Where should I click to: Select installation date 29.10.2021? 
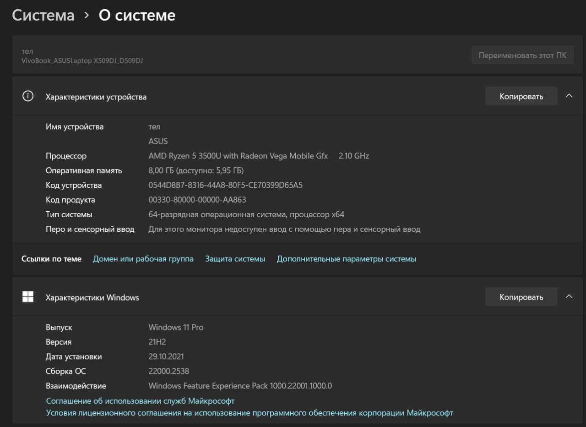[166, 356]
